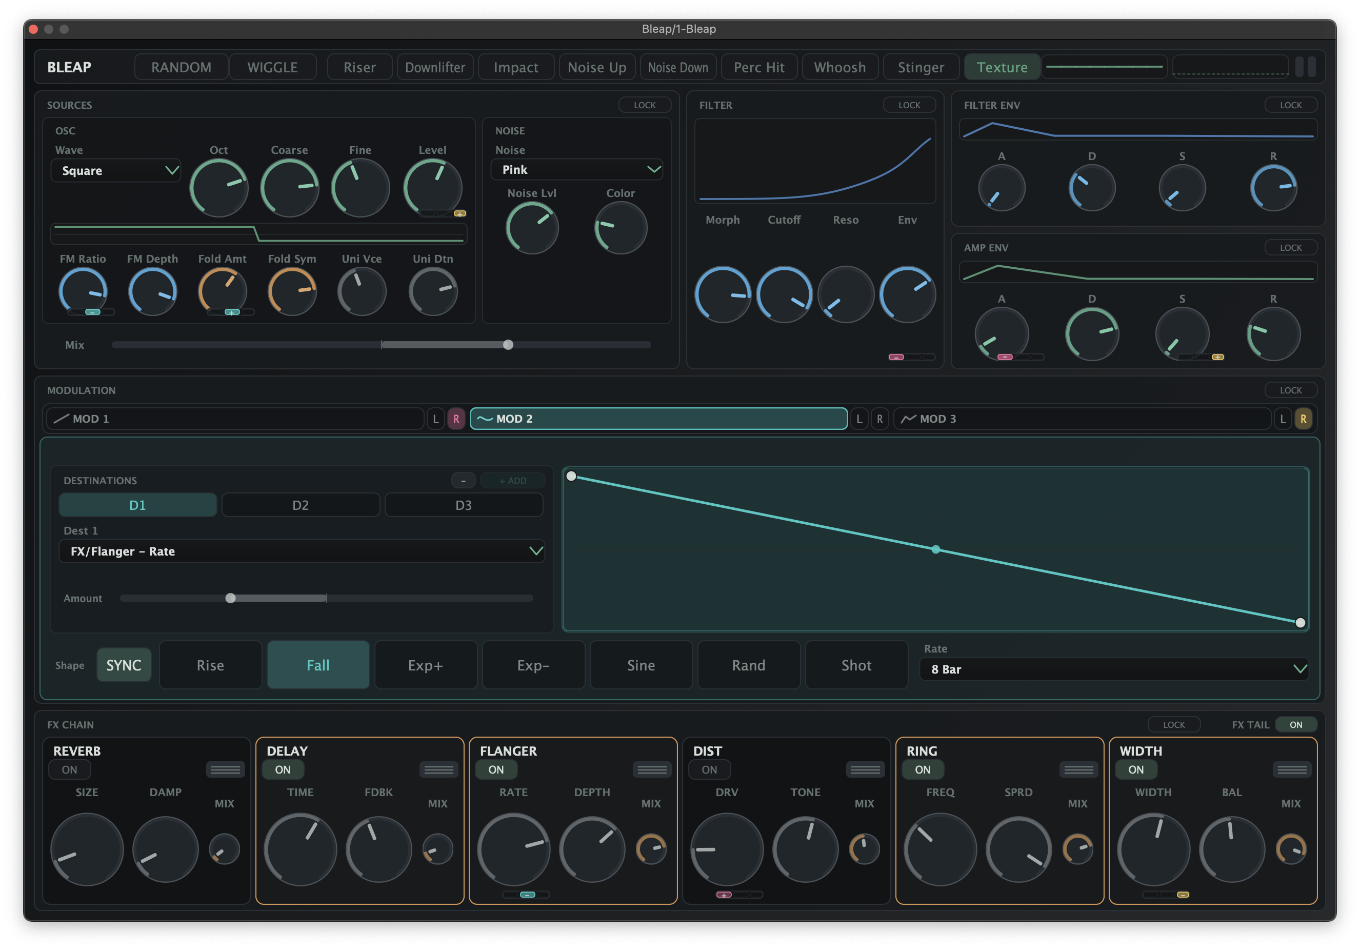Open the Flanger options menu
The width and height of the screenshot is (1360, 949).
click(x=652, y=769)
